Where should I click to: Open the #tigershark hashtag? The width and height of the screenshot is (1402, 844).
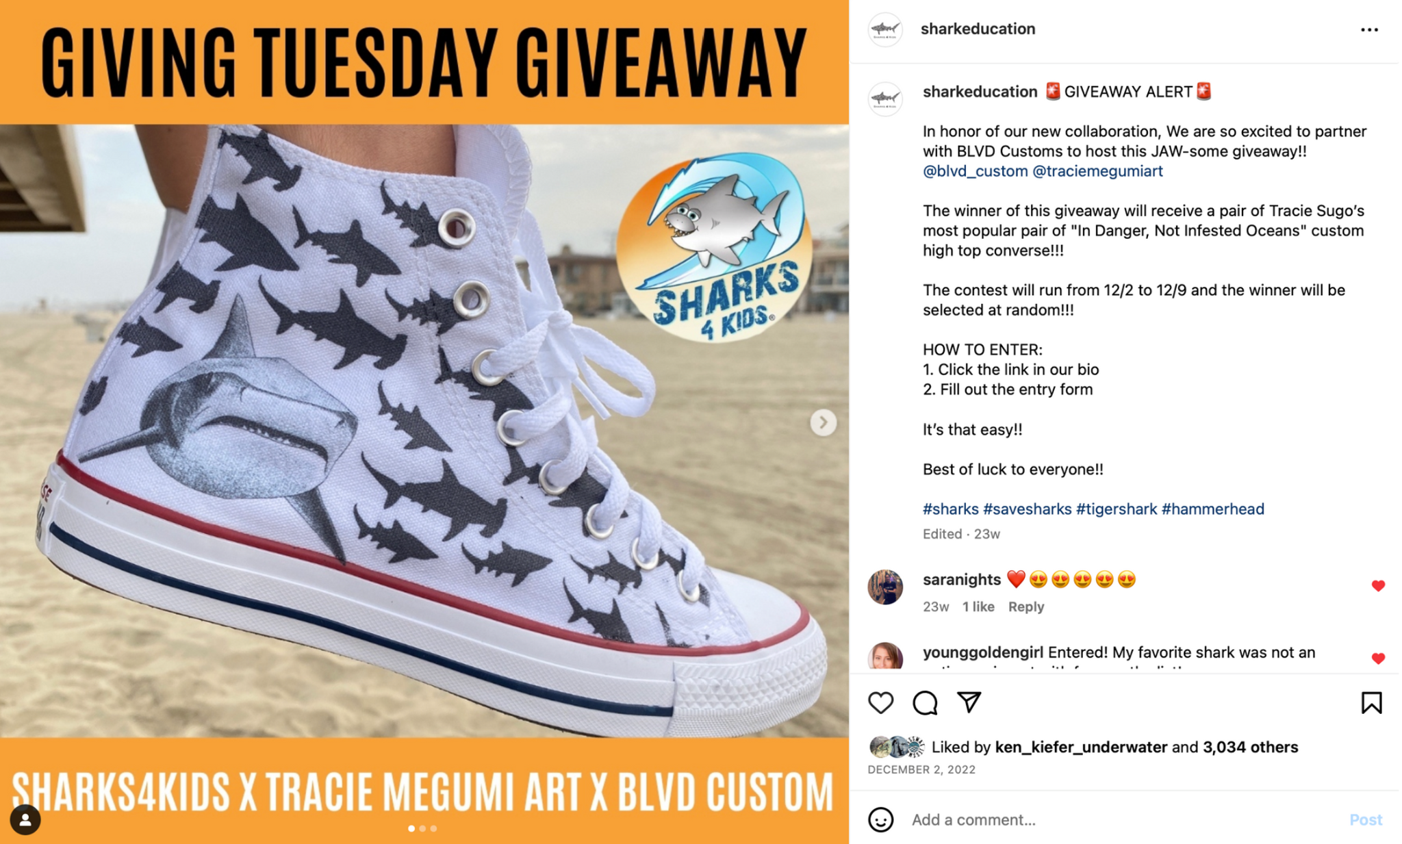pos(1116,509)
